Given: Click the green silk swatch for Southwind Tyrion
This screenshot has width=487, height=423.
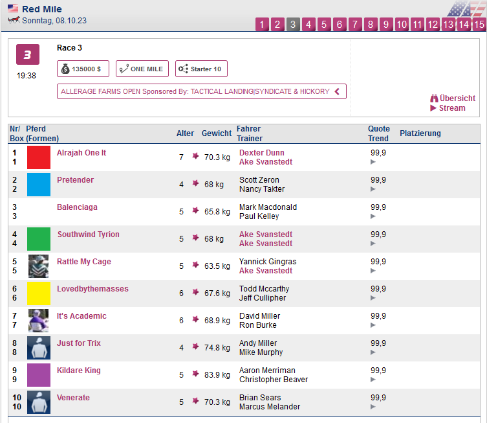Looking at the screenshot, I should pos(39,239).
